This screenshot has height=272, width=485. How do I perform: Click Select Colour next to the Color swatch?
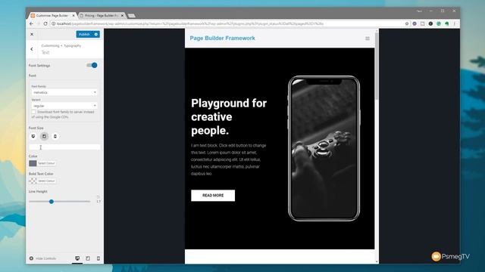(46, 163)
